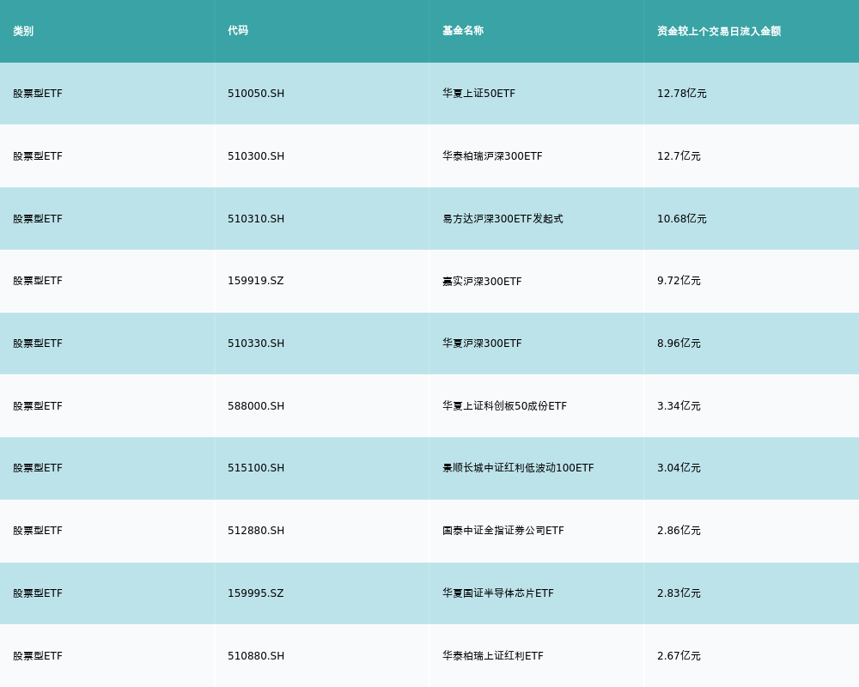Click inflow amount 2.83亿元
The width and height of the screenshot is (859, 687).
679,593
